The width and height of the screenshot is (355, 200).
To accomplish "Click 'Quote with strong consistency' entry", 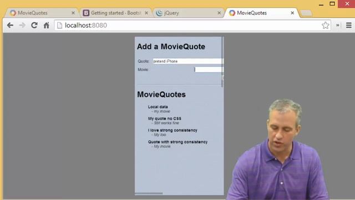I will pyautogui.click(x=177, y=142).
